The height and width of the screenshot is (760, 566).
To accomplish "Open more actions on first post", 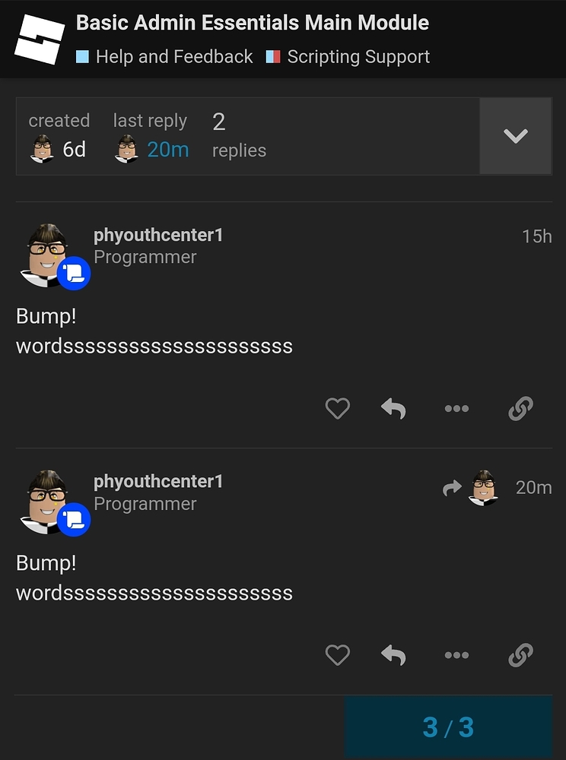I will point(456,409).
